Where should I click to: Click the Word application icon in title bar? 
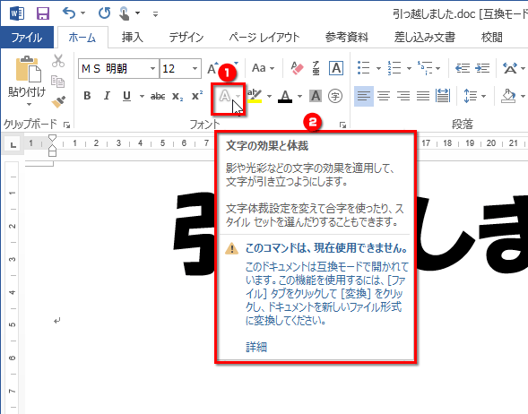coord(17,13)
